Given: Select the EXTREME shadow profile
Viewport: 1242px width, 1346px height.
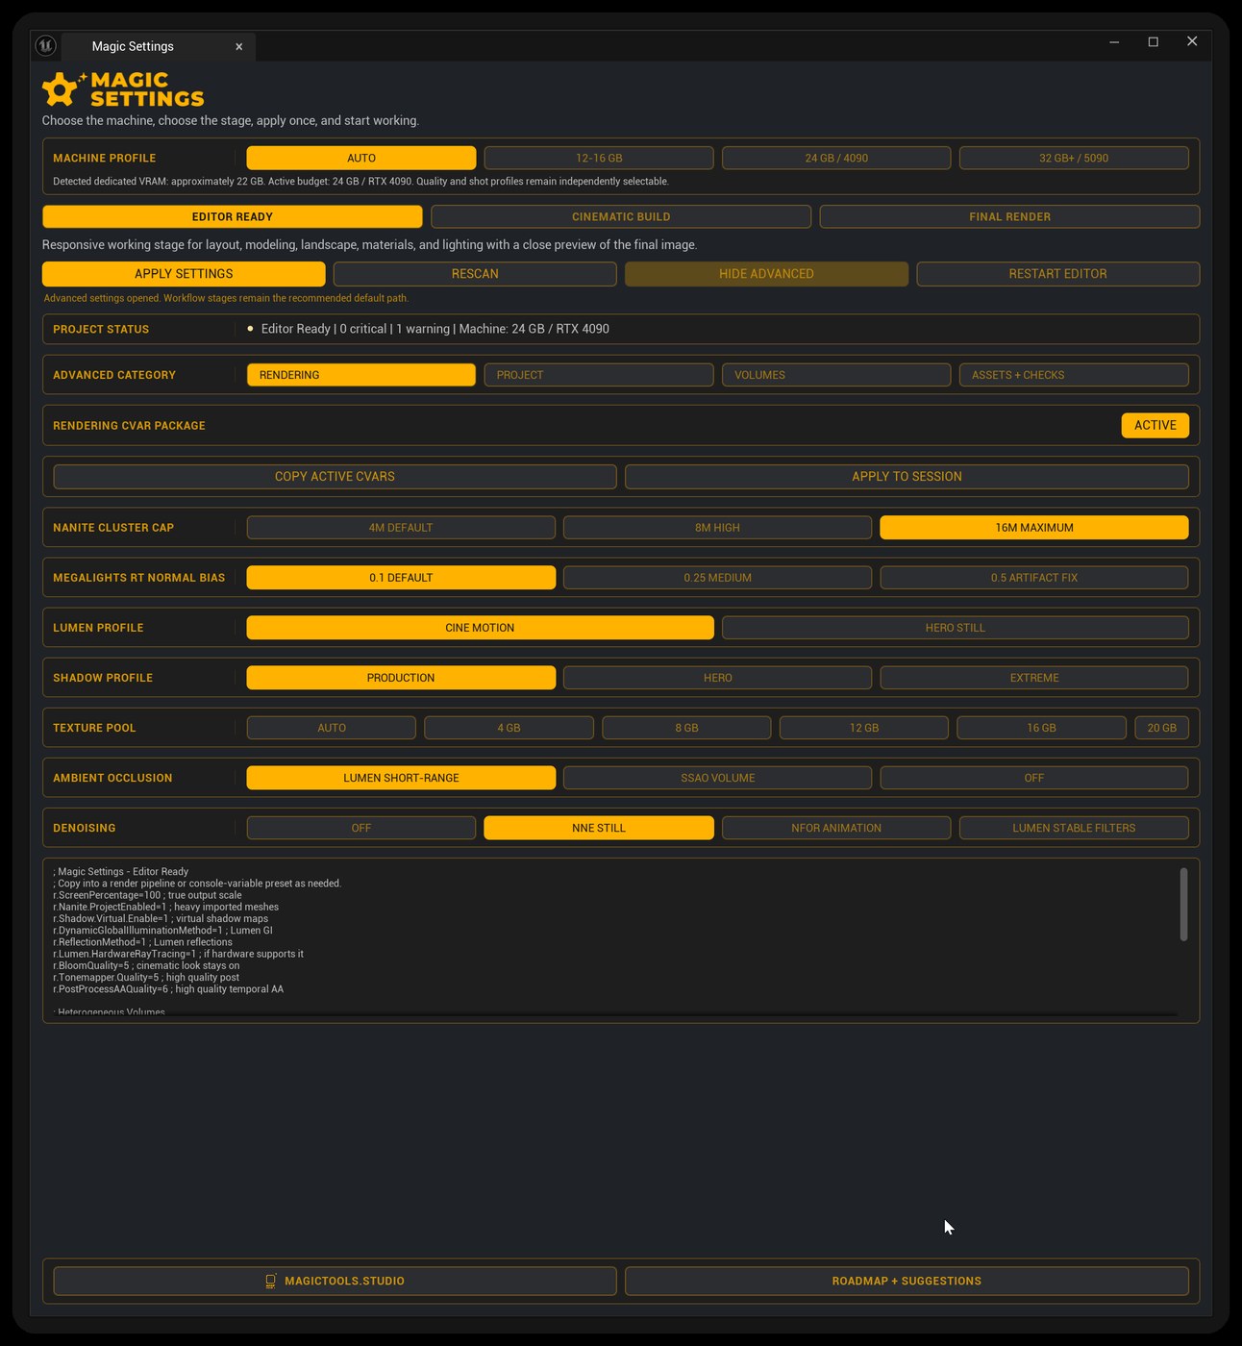Looking at the screenshot, I should click(x=1034, y=678).
